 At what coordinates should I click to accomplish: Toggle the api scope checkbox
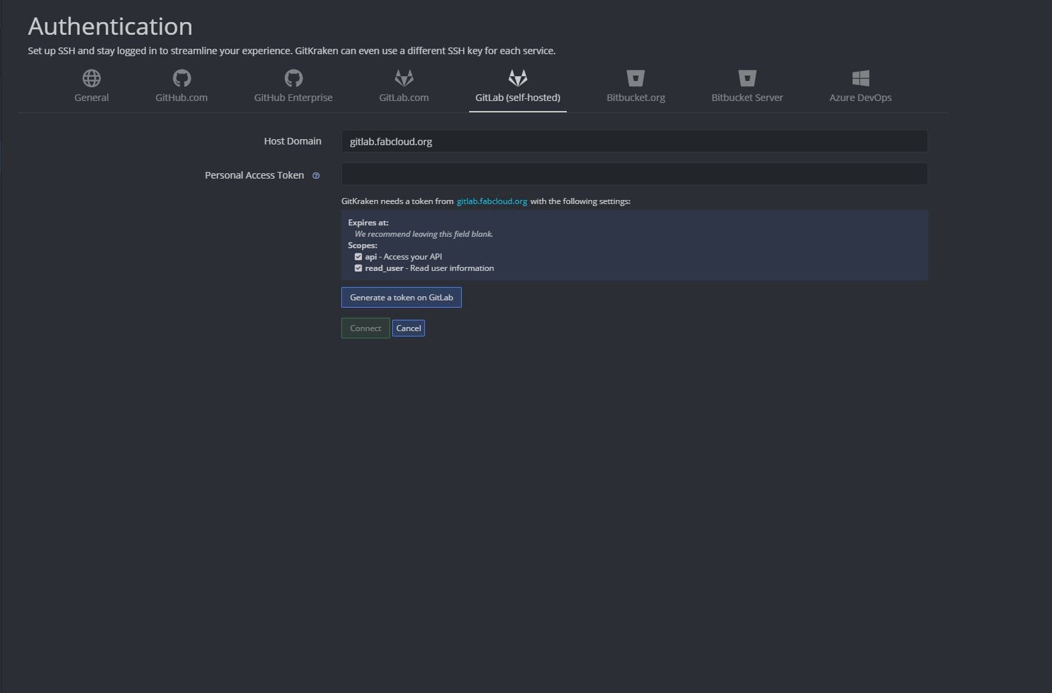(358, 257)
